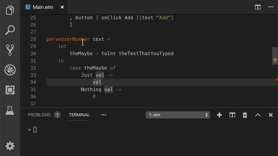Split the editor
The image size is (278, 156).
pyautogui.click(x=258, y=7)
